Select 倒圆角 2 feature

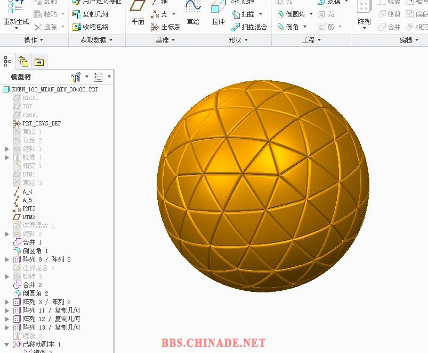(30, 293)
